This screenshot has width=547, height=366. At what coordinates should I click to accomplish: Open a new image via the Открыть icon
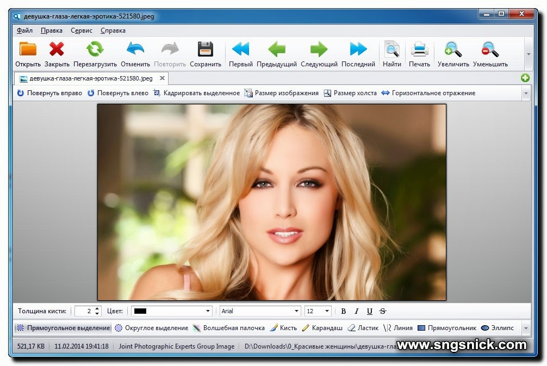click(27, 53)
